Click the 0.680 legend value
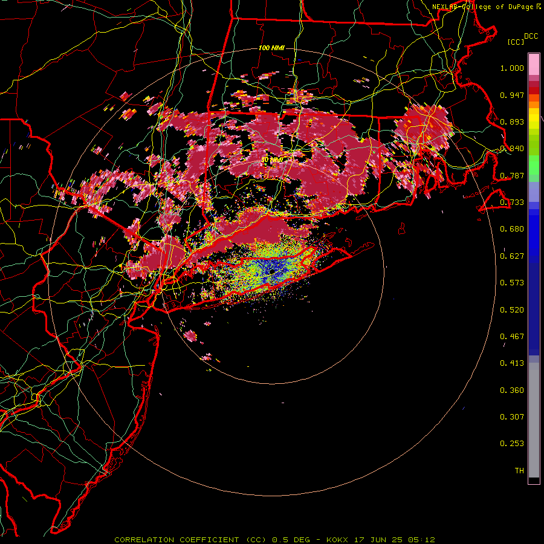 point(512,229)
